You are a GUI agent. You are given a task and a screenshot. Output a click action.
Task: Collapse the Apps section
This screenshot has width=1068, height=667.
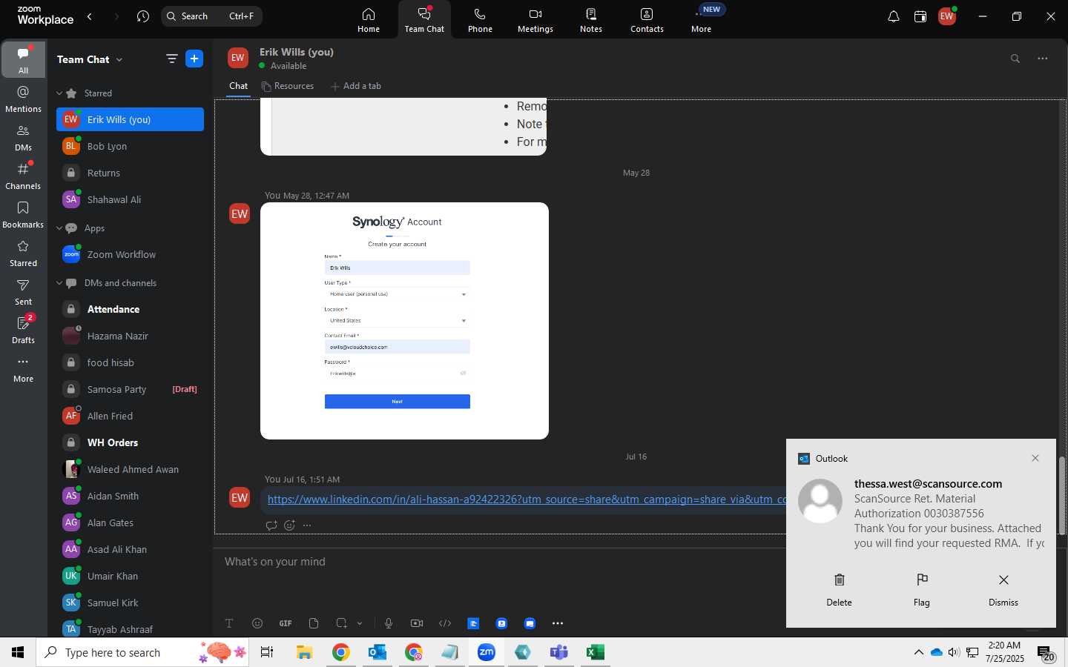[59, 228]
